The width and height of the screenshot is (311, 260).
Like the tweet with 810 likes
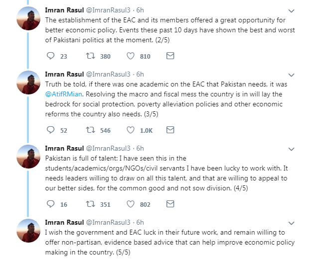(131, 56)
